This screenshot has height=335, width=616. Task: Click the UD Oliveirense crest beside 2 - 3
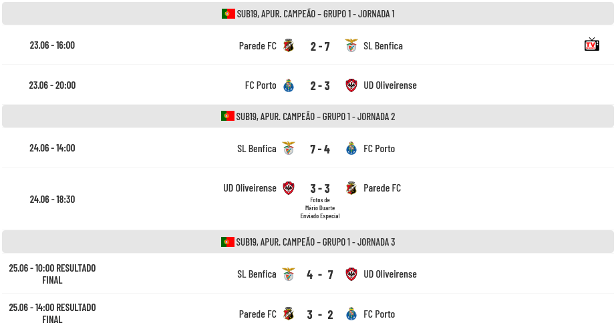point(351,85)
